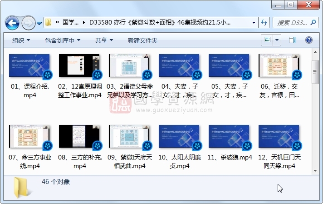Image resolution: width=323 pixels, height=204 pixels.
Task: Click the file name 08、三方的补充.mp4
Action: pyautogui.click(x=80, y=161)
